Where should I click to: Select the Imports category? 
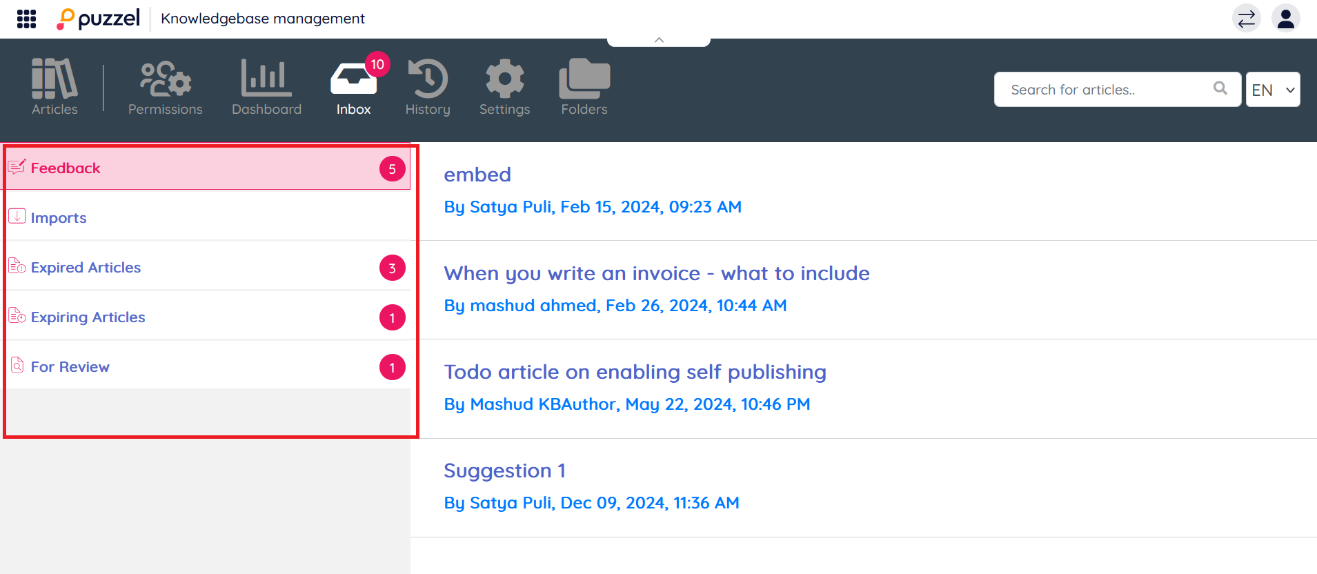point(59,218)
